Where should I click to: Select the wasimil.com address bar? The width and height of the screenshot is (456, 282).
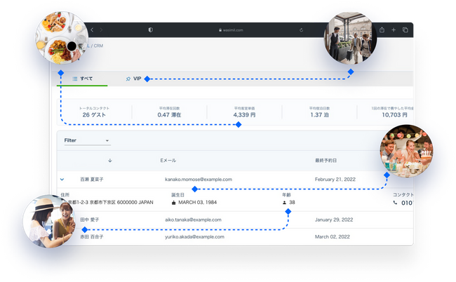click(231, 30)
